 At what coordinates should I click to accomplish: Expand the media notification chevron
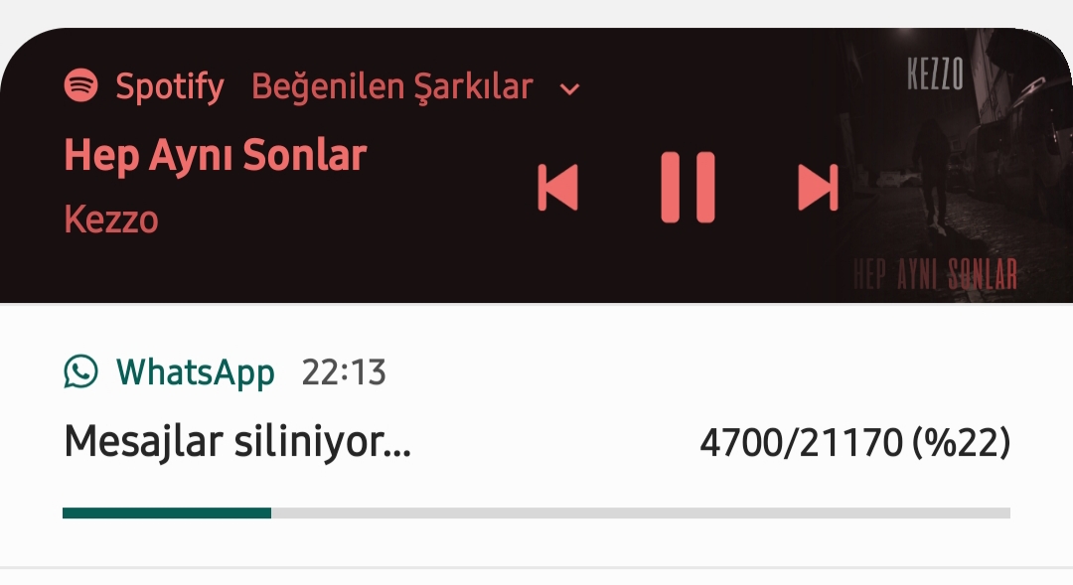pyautogui.click(x=569, y=89)
